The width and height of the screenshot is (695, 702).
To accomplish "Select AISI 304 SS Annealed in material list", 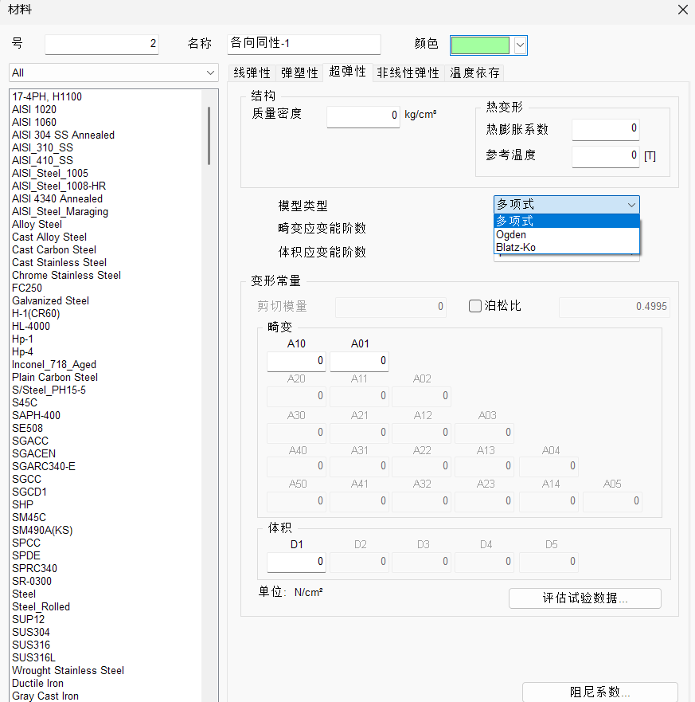I will pos(64,135).
